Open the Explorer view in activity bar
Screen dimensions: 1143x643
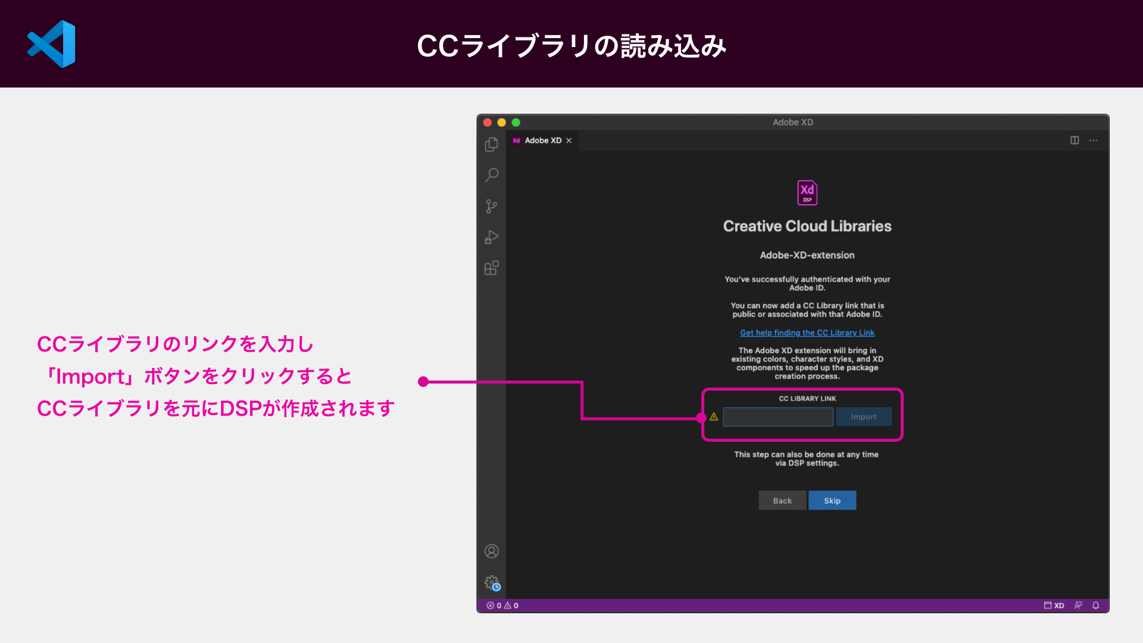tap(492, 145)
